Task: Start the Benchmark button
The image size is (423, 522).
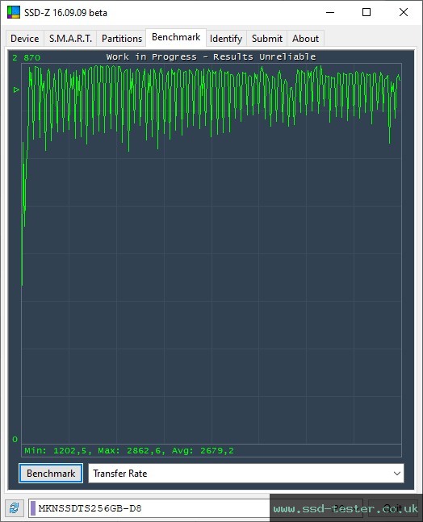Action: click(51, 473)
